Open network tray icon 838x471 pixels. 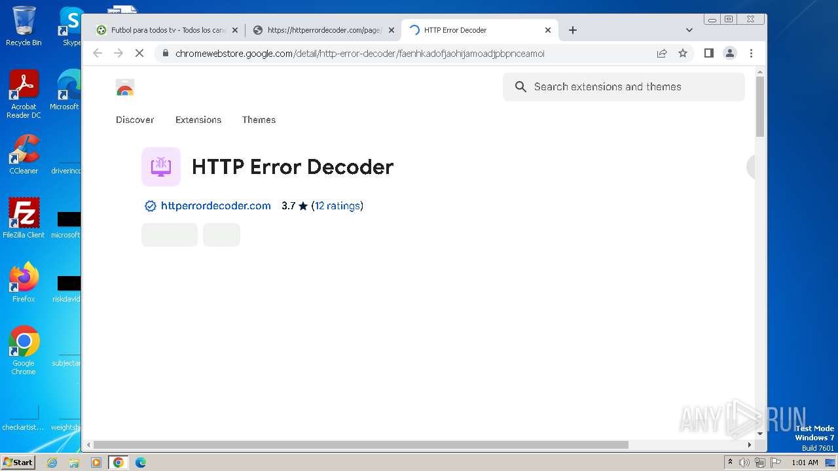tap(759, 462)
